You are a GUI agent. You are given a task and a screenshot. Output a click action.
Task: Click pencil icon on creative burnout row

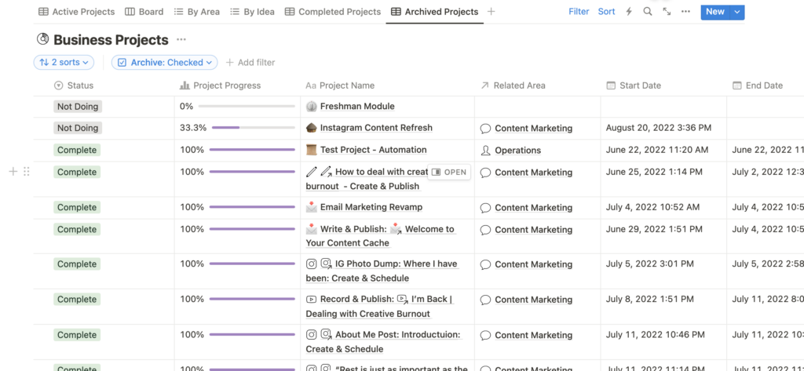coord(311,172)
